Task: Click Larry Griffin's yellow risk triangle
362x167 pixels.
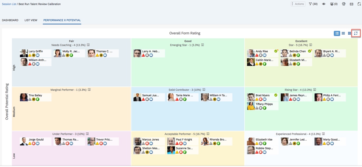Action: pos(30,55)
